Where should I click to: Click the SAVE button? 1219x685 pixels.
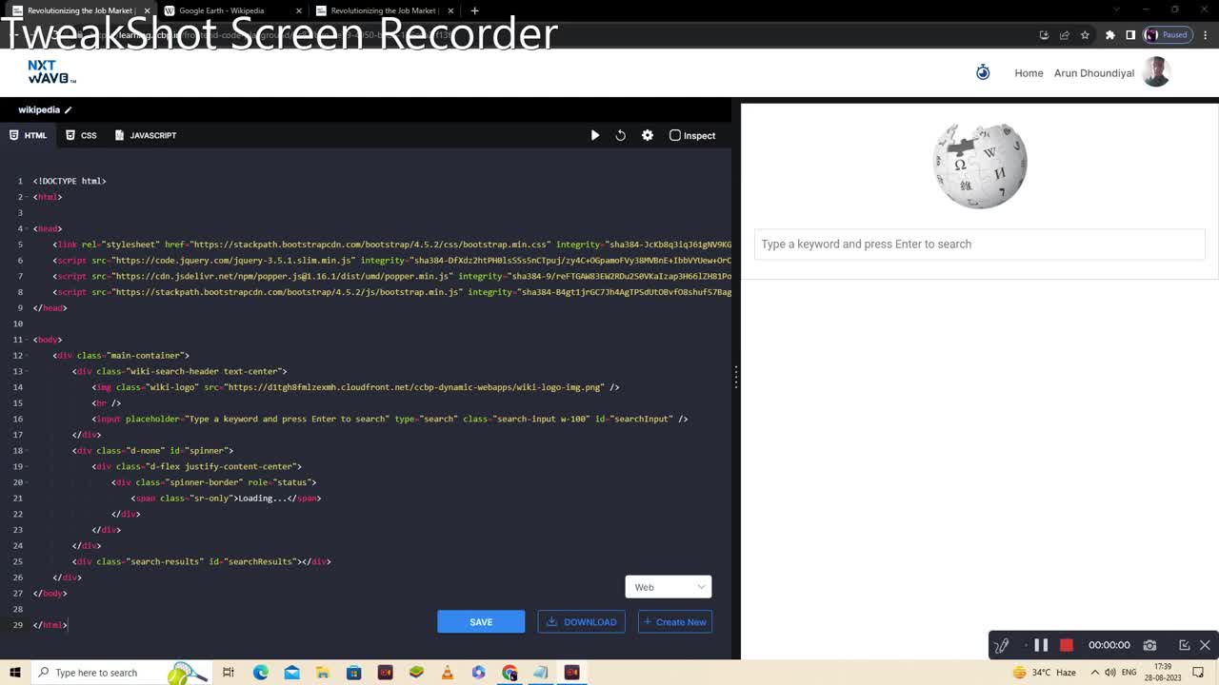[x=481, y=622]
